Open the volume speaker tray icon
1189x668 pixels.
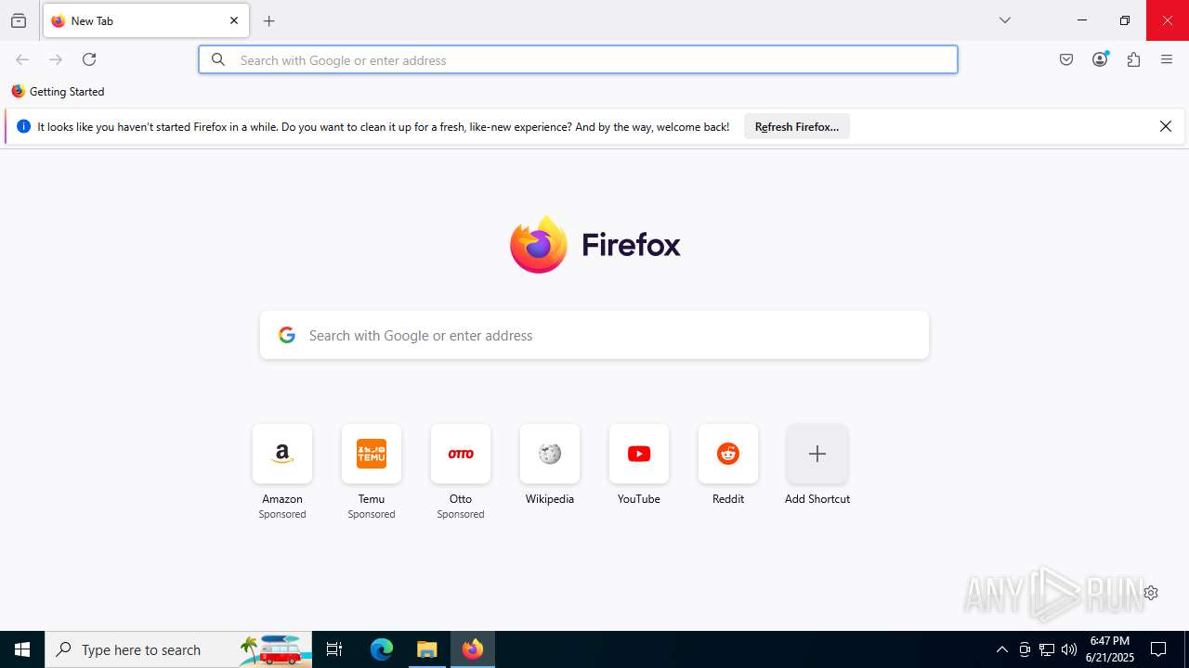pyautogui.click(x=1069, y=649)
